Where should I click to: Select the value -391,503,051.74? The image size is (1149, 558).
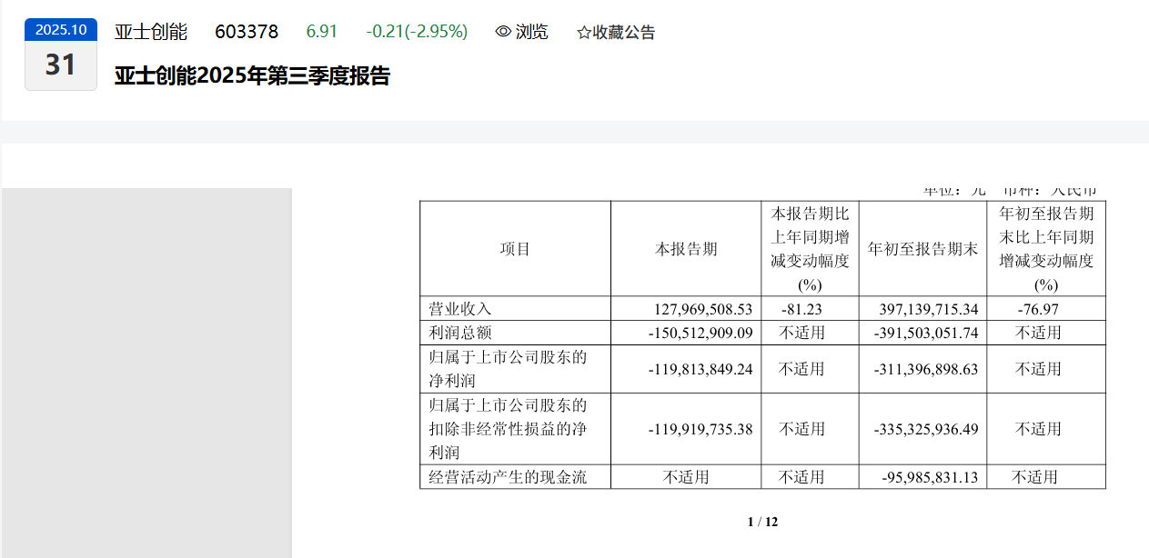click(926, 333)
